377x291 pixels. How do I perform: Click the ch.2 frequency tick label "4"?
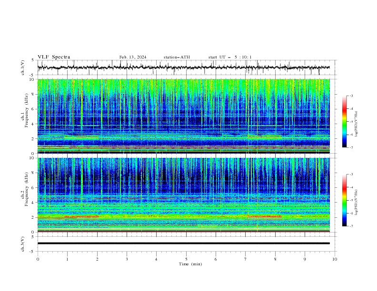coord(33,203)
